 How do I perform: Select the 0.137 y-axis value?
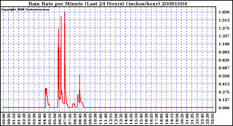pos(224,100)
